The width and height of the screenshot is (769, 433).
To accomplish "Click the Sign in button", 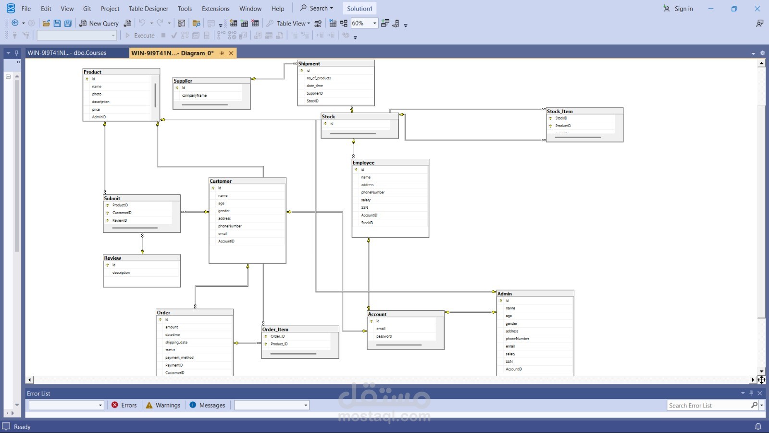I will point(678,9).
